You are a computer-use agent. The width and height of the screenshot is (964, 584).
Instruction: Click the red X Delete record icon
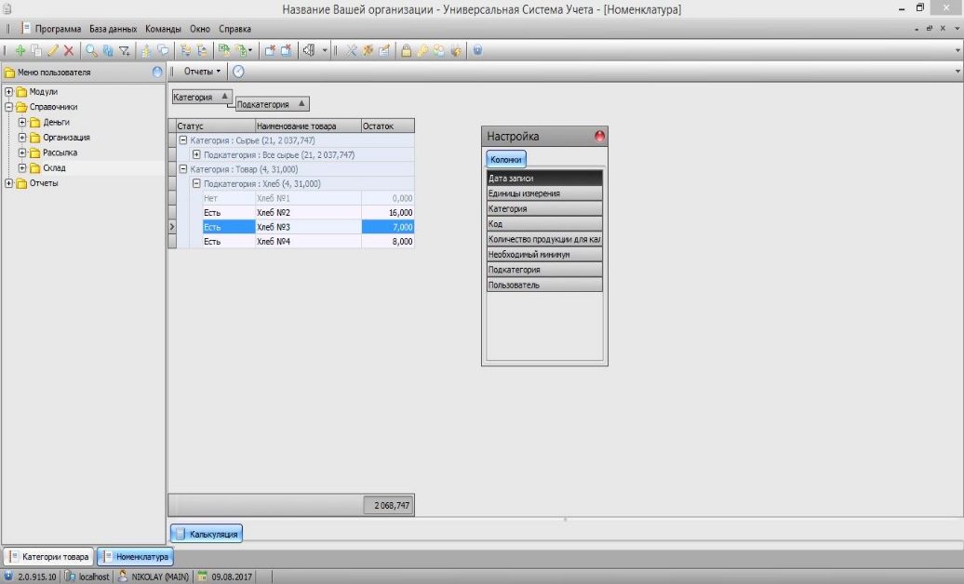69,51
